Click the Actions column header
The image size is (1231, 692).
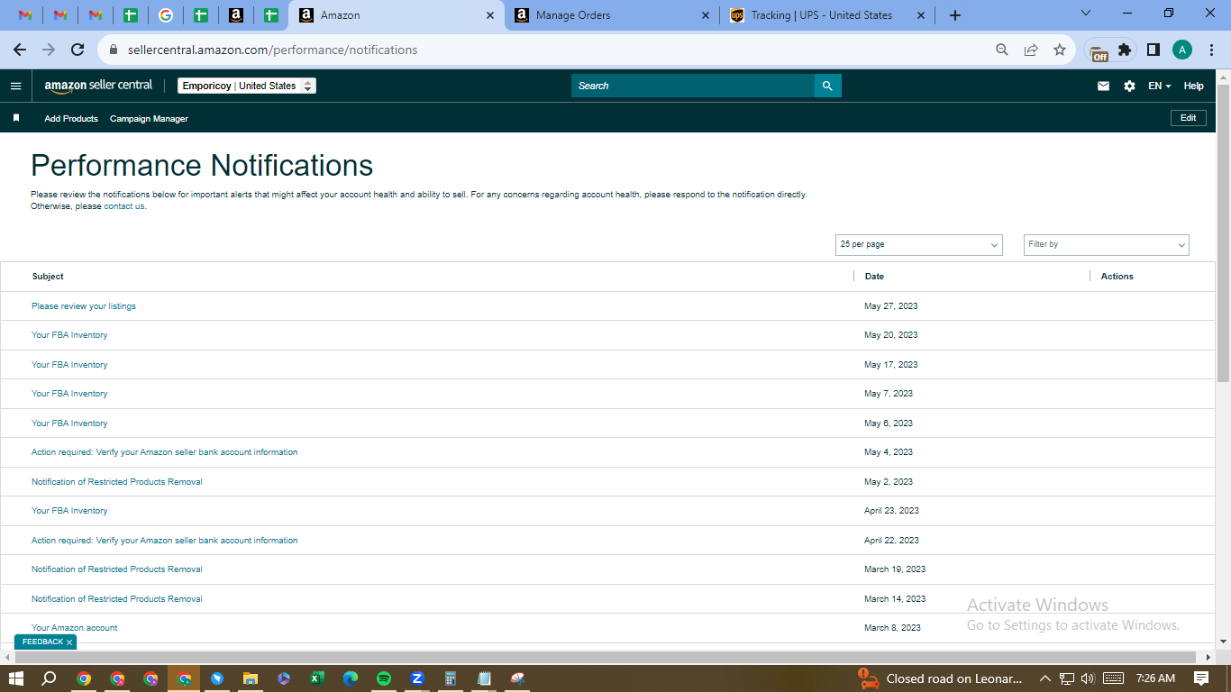pyautogui.click(x=1117, y=277)
